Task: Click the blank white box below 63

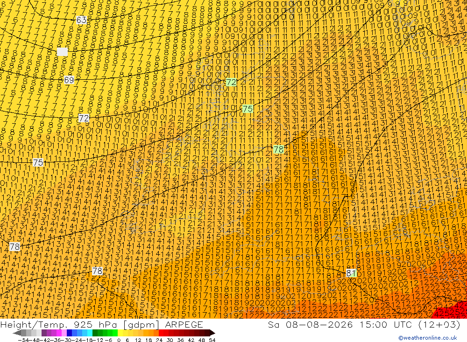Action: [x=62, y=52]
